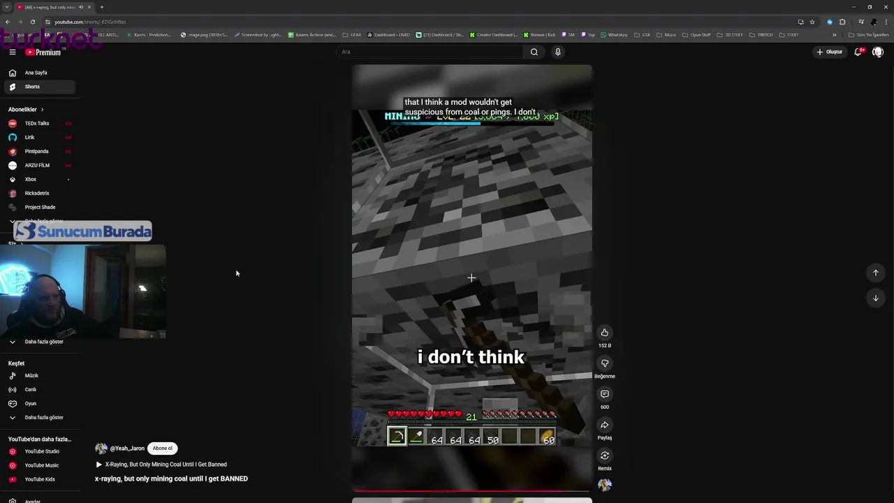The width and height of the screenshot is (894, 503).
Task: Open TEDx Talks subscription
Action: click(x=39, y=124)
